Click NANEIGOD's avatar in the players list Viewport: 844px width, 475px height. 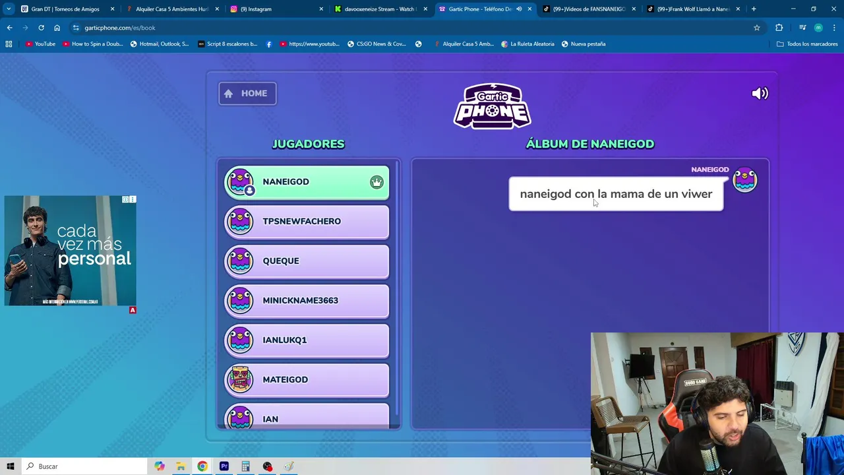240,182
